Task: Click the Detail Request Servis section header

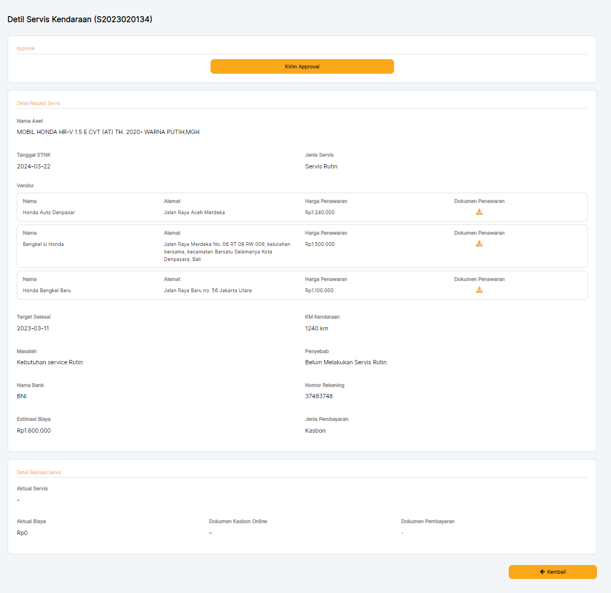Action: [x=38, y=103]
